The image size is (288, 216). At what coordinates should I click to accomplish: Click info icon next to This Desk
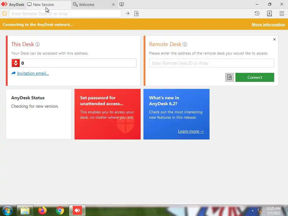[x=37, y=44]
